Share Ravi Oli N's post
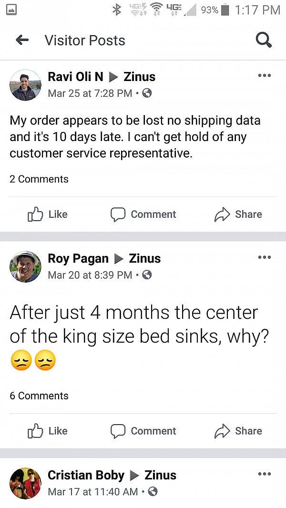286x508 pixels. pos(238,214)
